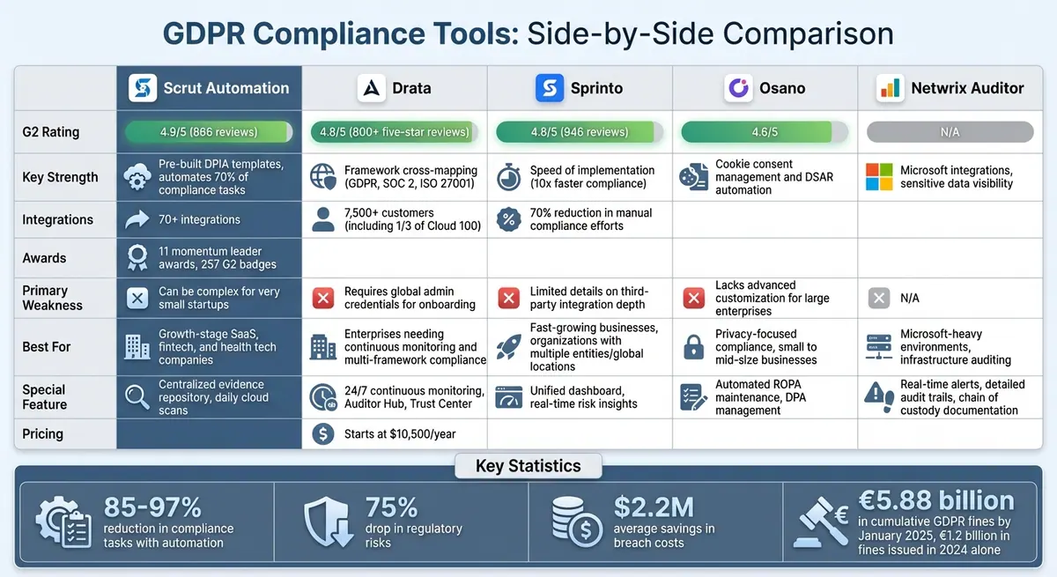Click the warning footprint icon beside Real-time alerts
This screenshot has height=577, width=1057.
tap(879, 396)
